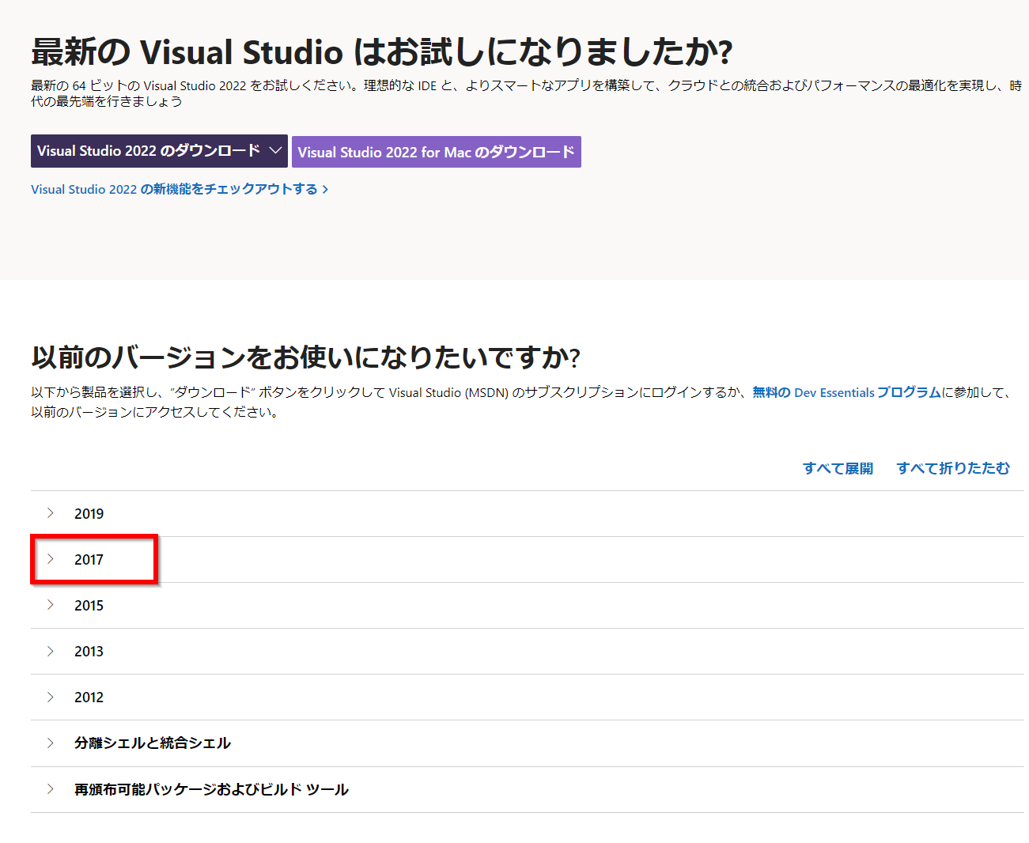Screen dimensions: 1029x843
Task: Select the 2012 row label
Action: point(89,697)
